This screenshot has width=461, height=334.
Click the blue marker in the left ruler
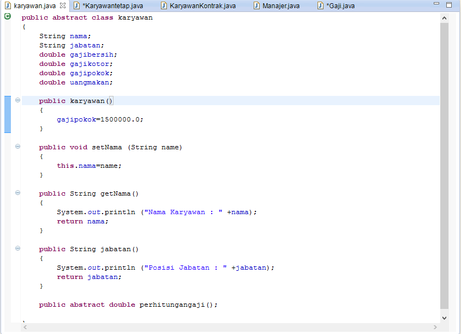(7, 114)
